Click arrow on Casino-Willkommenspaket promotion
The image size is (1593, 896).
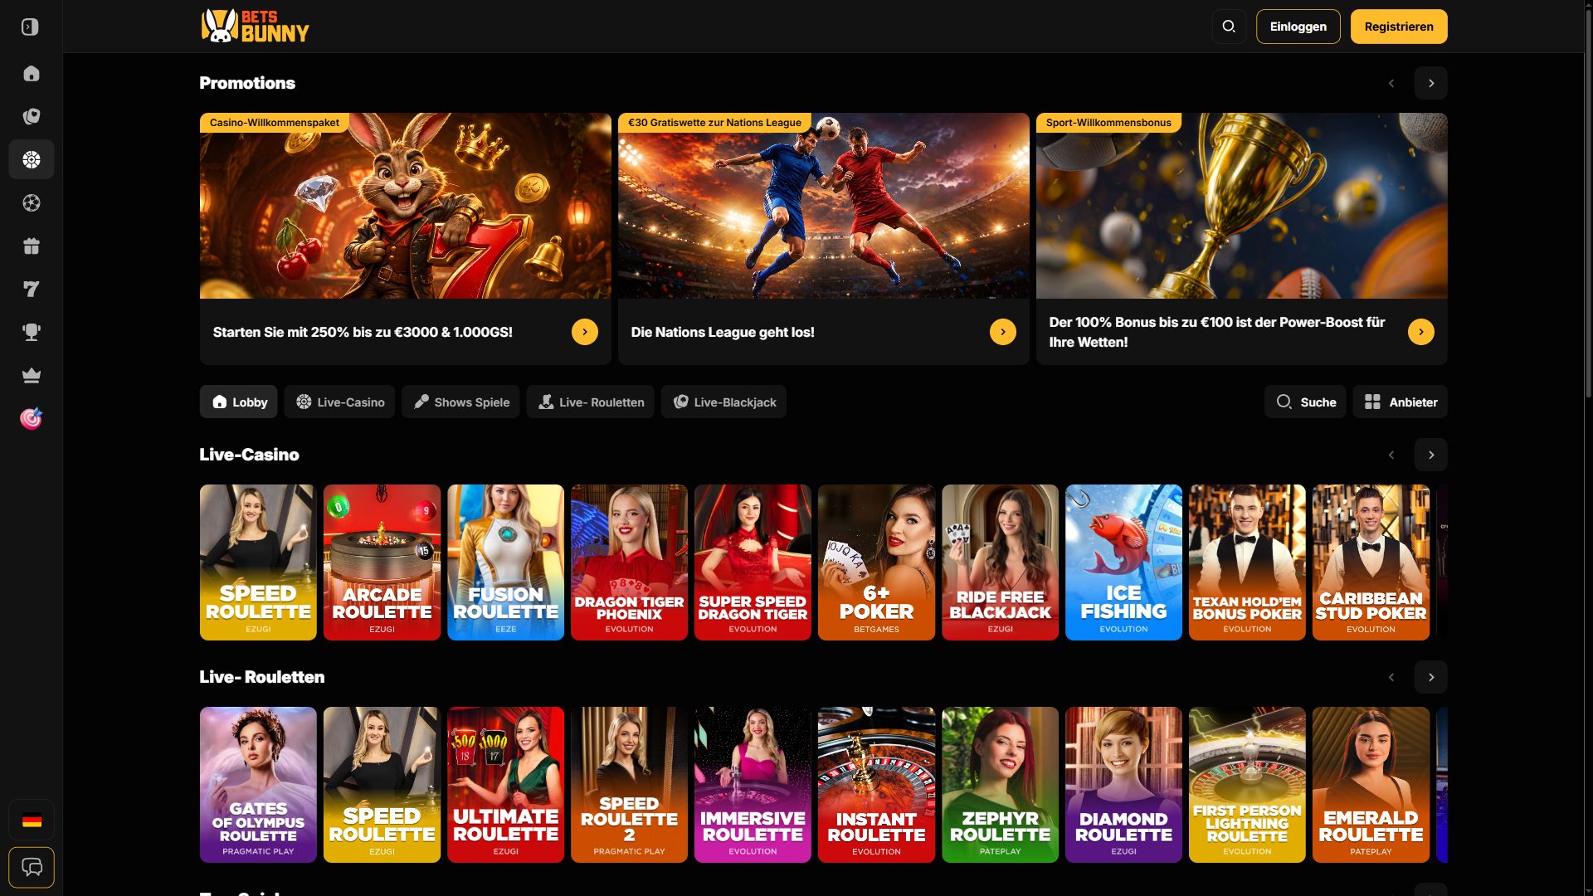coord(585,332)
